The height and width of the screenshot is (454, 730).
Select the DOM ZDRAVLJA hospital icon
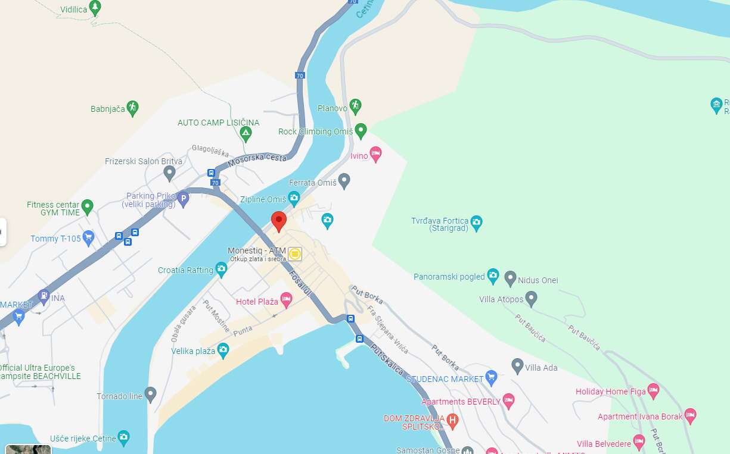click(x=452, y=421)
